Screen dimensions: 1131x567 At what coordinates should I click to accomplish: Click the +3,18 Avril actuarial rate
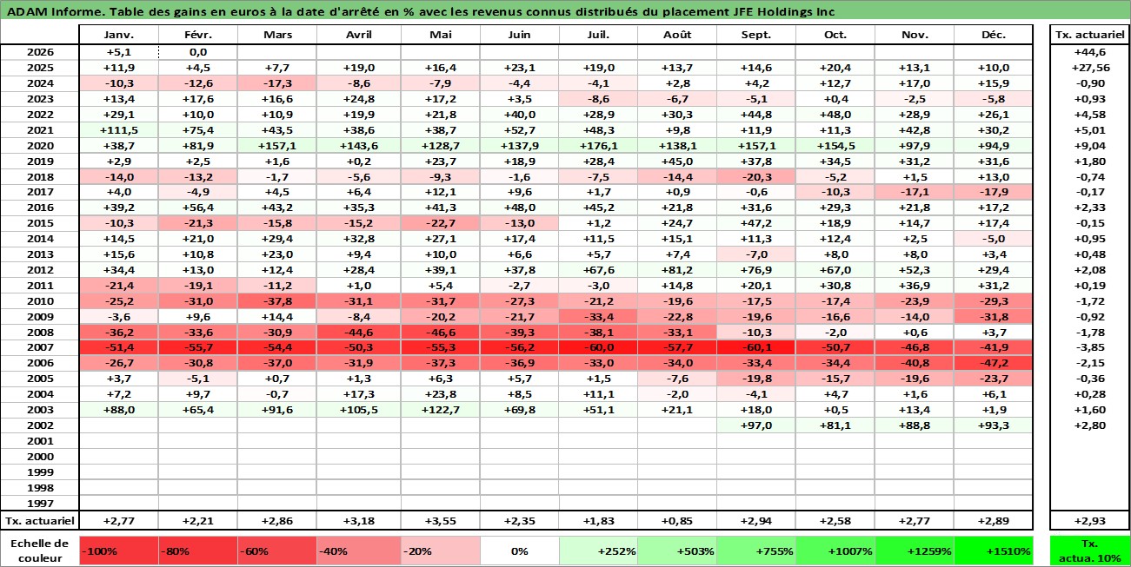(357, 520)
